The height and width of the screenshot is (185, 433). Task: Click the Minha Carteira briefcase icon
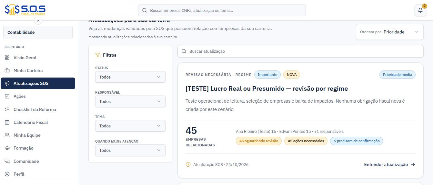pyautogui.click(x=7, y=70)
